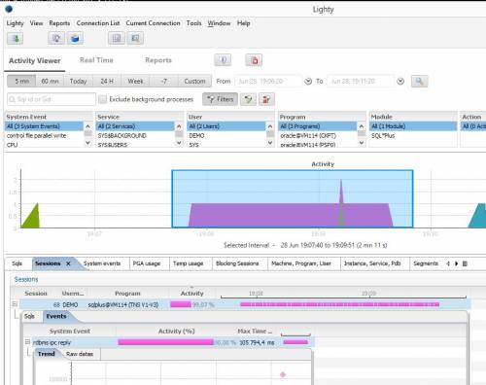Click the purple spike in Activity chart
The height and width of the screenshot is (385, 486).
click(341, 194)
